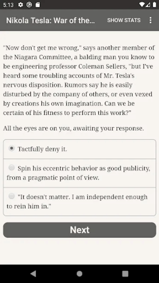Click the Next button
Viewport: 159px width, 283px height.
coord(79,230)
